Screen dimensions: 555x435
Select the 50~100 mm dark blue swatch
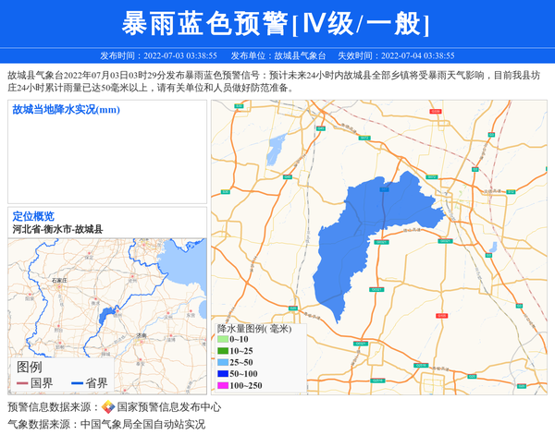pyautogui.click(x=222, y=374)
